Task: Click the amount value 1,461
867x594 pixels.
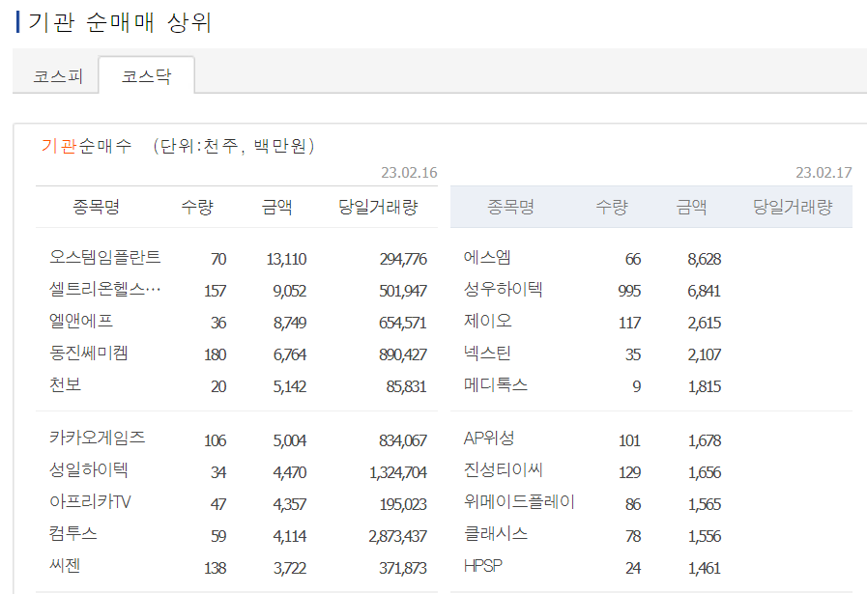Action: pyautogui.click(x=705, y=569)
